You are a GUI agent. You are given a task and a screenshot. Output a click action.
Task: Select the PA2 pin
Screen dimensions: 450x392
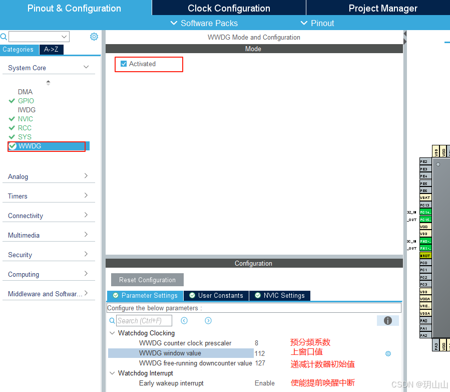click(x=425, y=335)
